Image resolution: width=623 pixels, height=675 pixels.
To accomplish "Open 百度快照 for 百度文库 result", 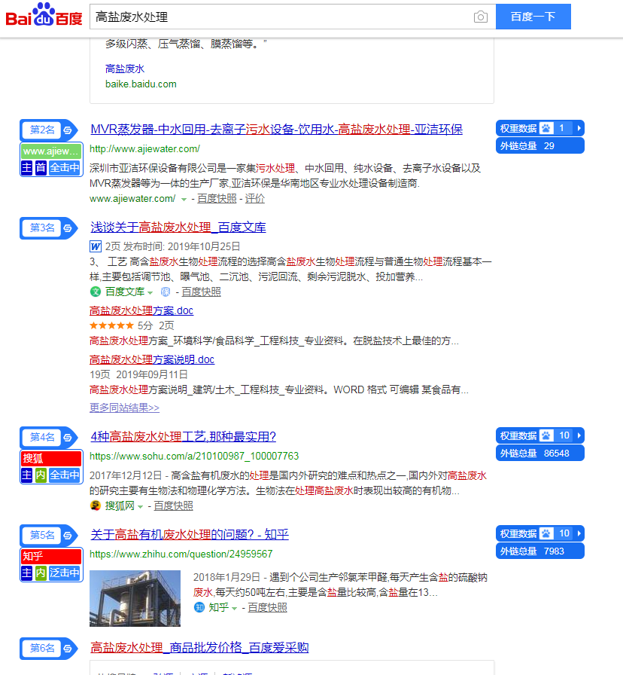I will 201,292.
